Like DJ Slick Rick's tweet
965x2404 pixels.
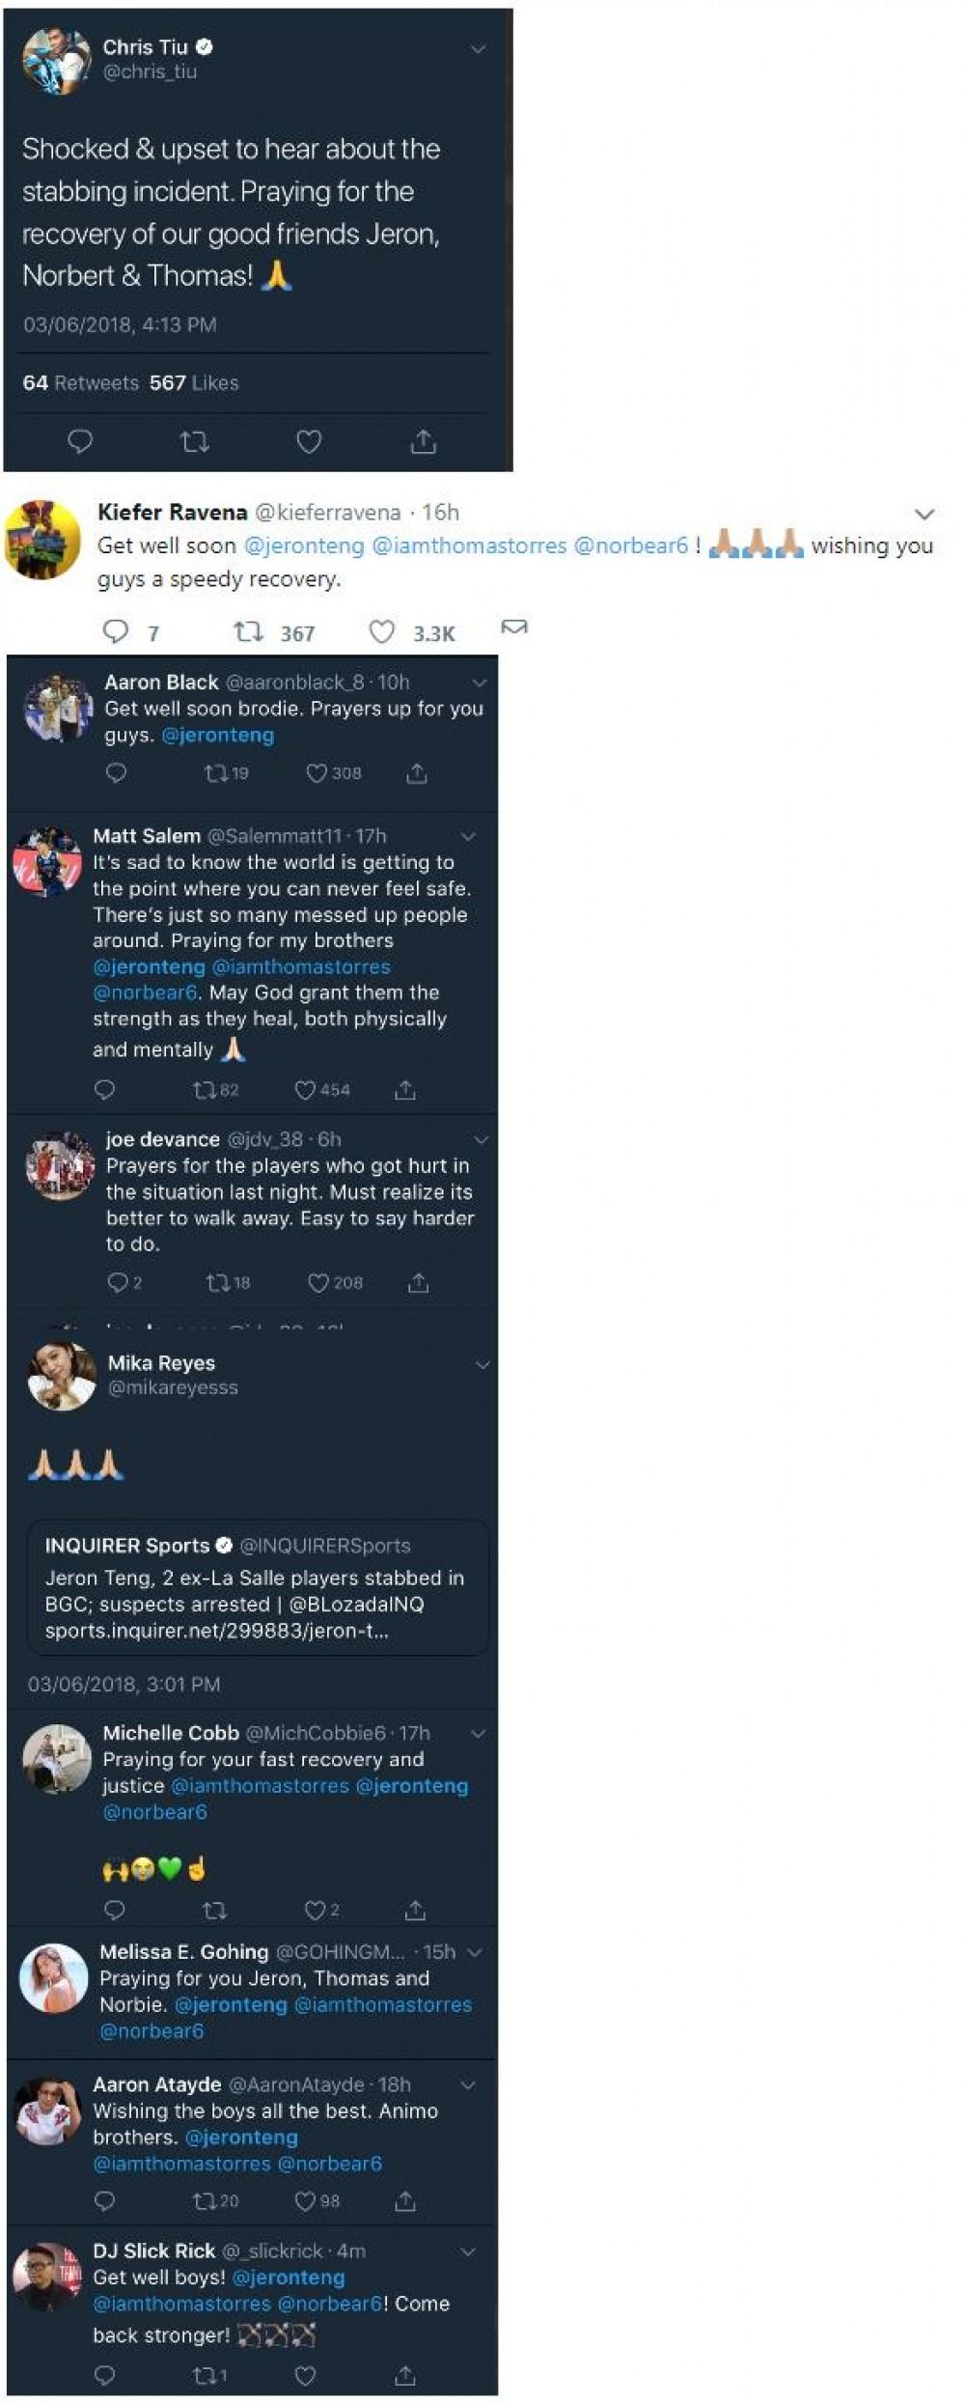(305, 2374)
